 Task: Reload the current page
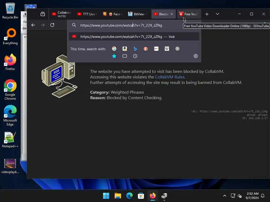[52, 25]
